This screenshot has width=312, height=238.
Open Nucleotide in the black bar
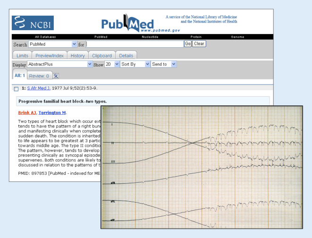(150, 37)
